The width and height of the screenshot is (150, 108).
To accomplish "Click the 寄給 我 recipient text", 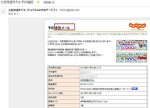I will 12,14.
